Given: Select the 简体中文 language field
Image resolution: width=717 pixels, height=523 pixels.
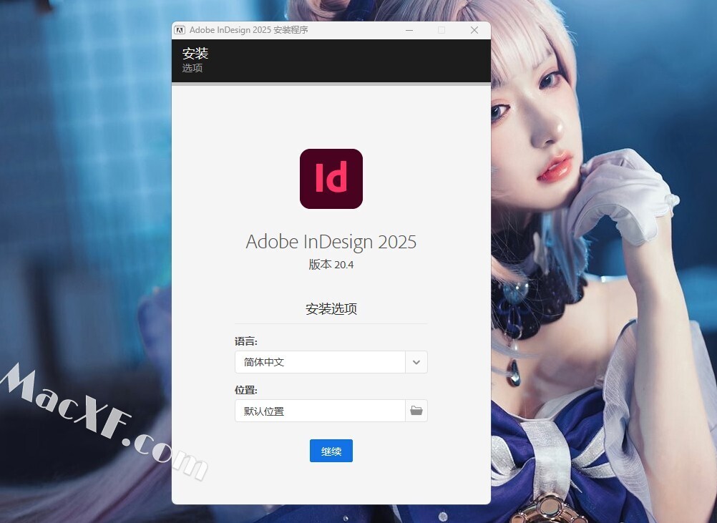Looking at the screenshot, I should click(320, 362).
